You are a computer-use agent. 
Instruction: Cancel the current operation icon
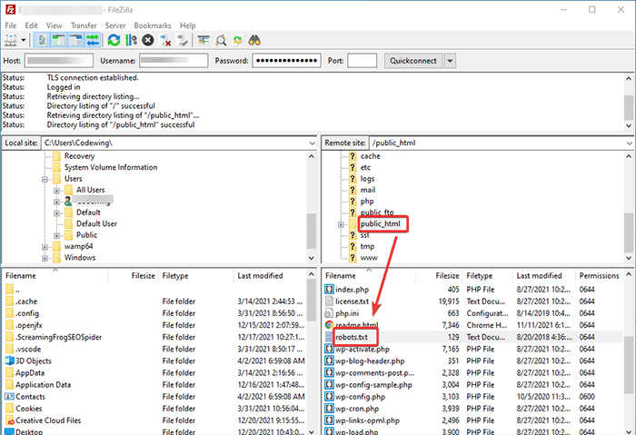click(x=148, y=41)
